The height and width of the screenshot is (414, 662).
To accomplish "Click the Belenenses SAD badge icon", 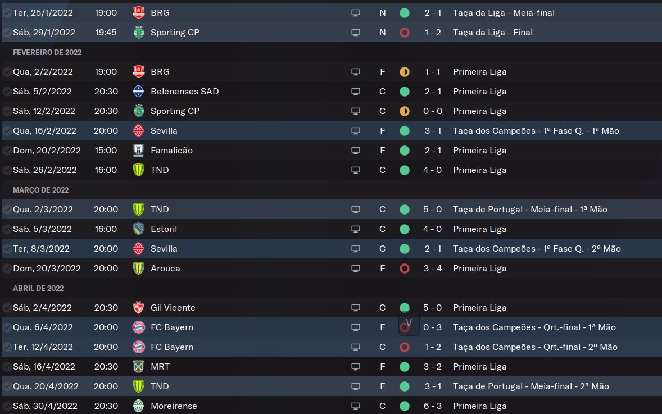I will 138,92.
